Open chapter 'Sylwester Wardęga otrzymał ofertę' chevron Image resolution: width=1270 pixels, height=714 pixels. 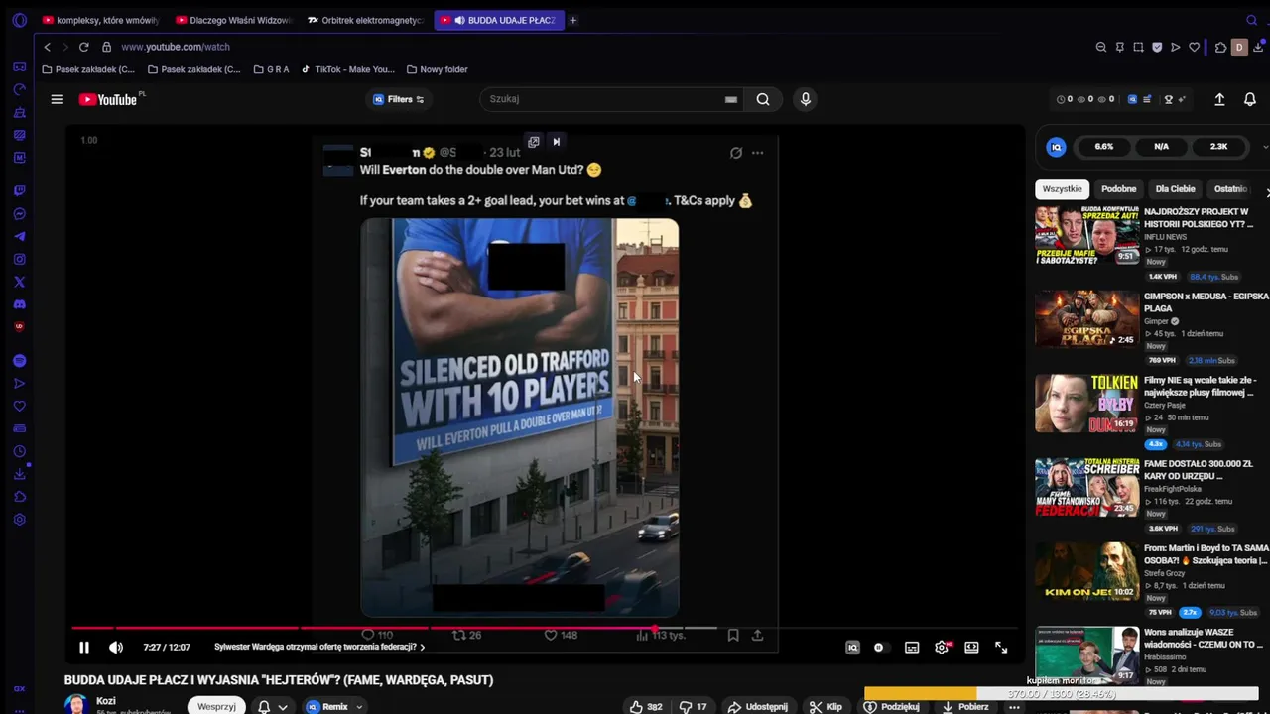point(423,648)
